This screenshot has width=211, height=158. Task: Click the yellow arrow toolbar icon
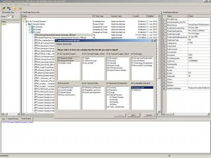(20, 9)
